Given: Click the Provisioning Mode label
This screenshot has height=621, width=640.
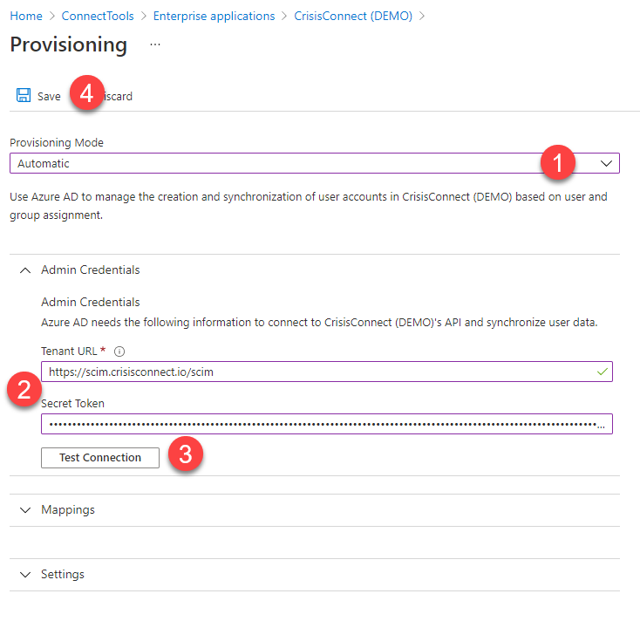Looking at the screenshot, I should (x=57, y=142).
